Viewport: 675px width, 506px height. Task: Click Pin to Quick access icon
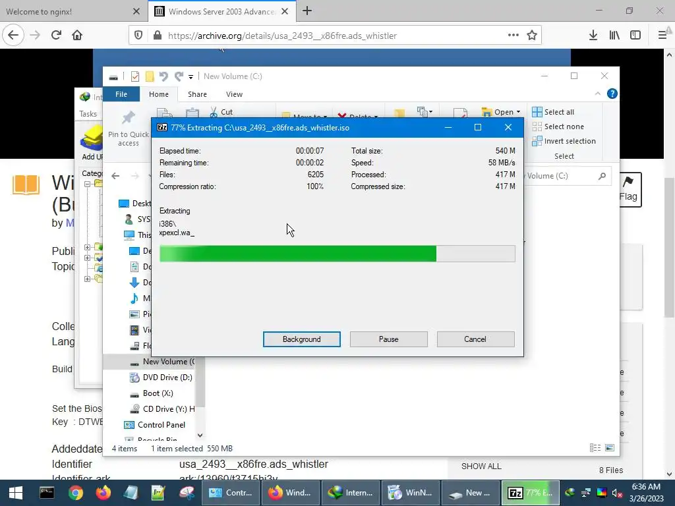(129, 118)
